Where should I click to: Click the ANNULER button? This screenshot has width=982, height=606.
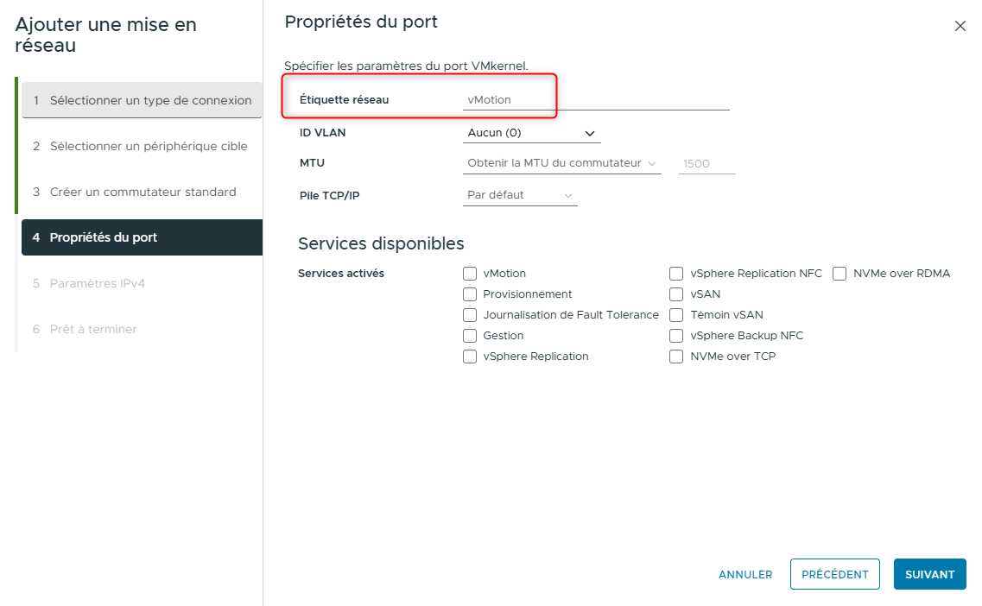pyautogui.click(x=744, y=574)
